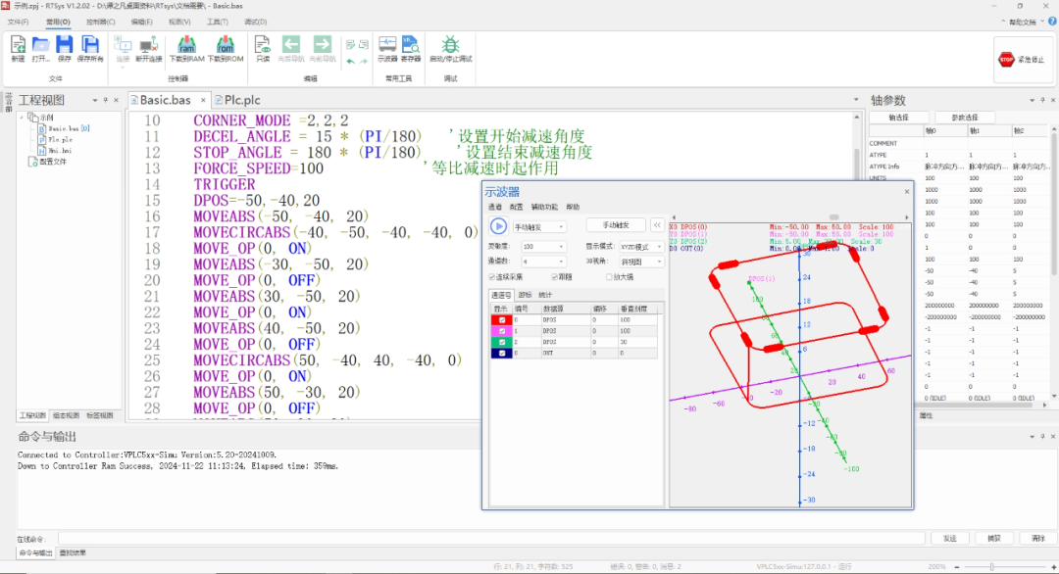Click the magenta color swatch for channel 1

(x=501, y=331)
